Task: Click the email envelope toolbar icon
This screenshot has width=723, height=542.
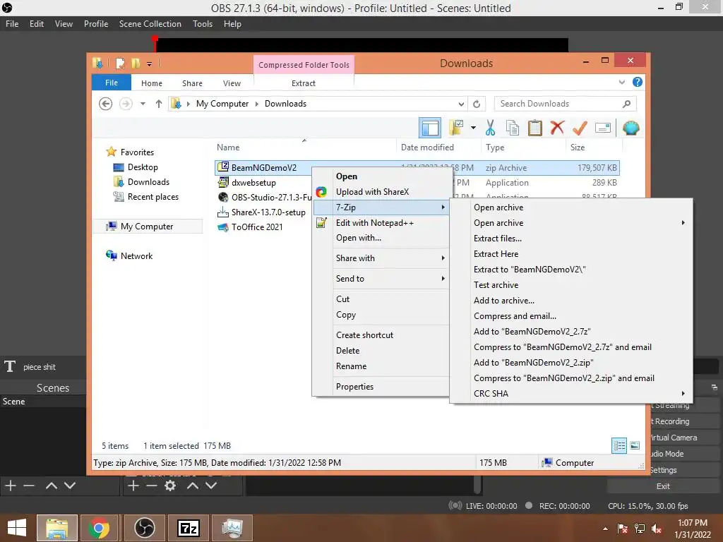Action: click(x=603, y=128)
